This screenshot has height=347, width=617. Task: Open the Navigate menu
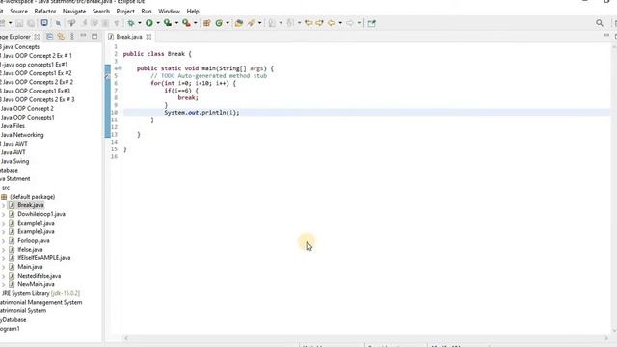[74, 11]
